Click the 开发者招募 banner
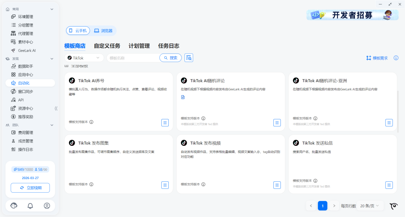This screenshot has width=405, height=217. pyautogui.click(x=352, y=15)
